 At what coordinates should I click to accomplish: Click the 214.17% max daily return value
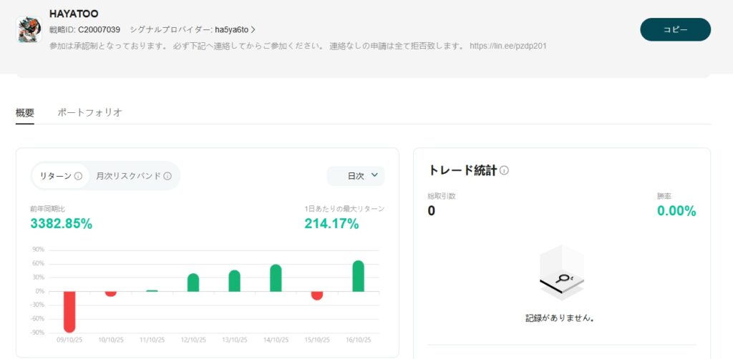pyautogui.click(x=331, y=224)
